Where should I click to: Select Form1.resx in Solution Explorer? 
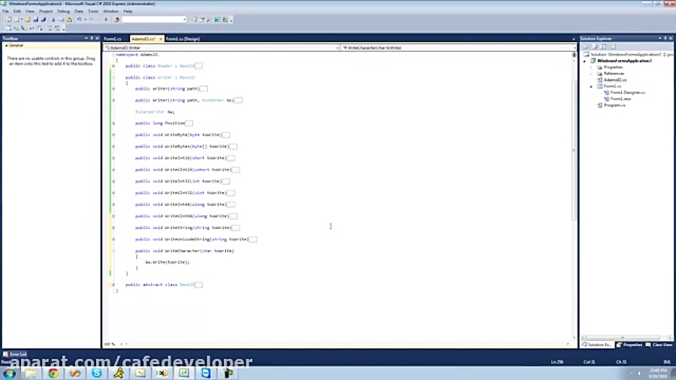620,99
